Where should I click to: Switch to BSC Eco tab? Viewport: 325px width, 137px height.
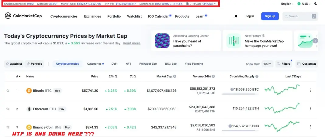click(x=171, y=64)
